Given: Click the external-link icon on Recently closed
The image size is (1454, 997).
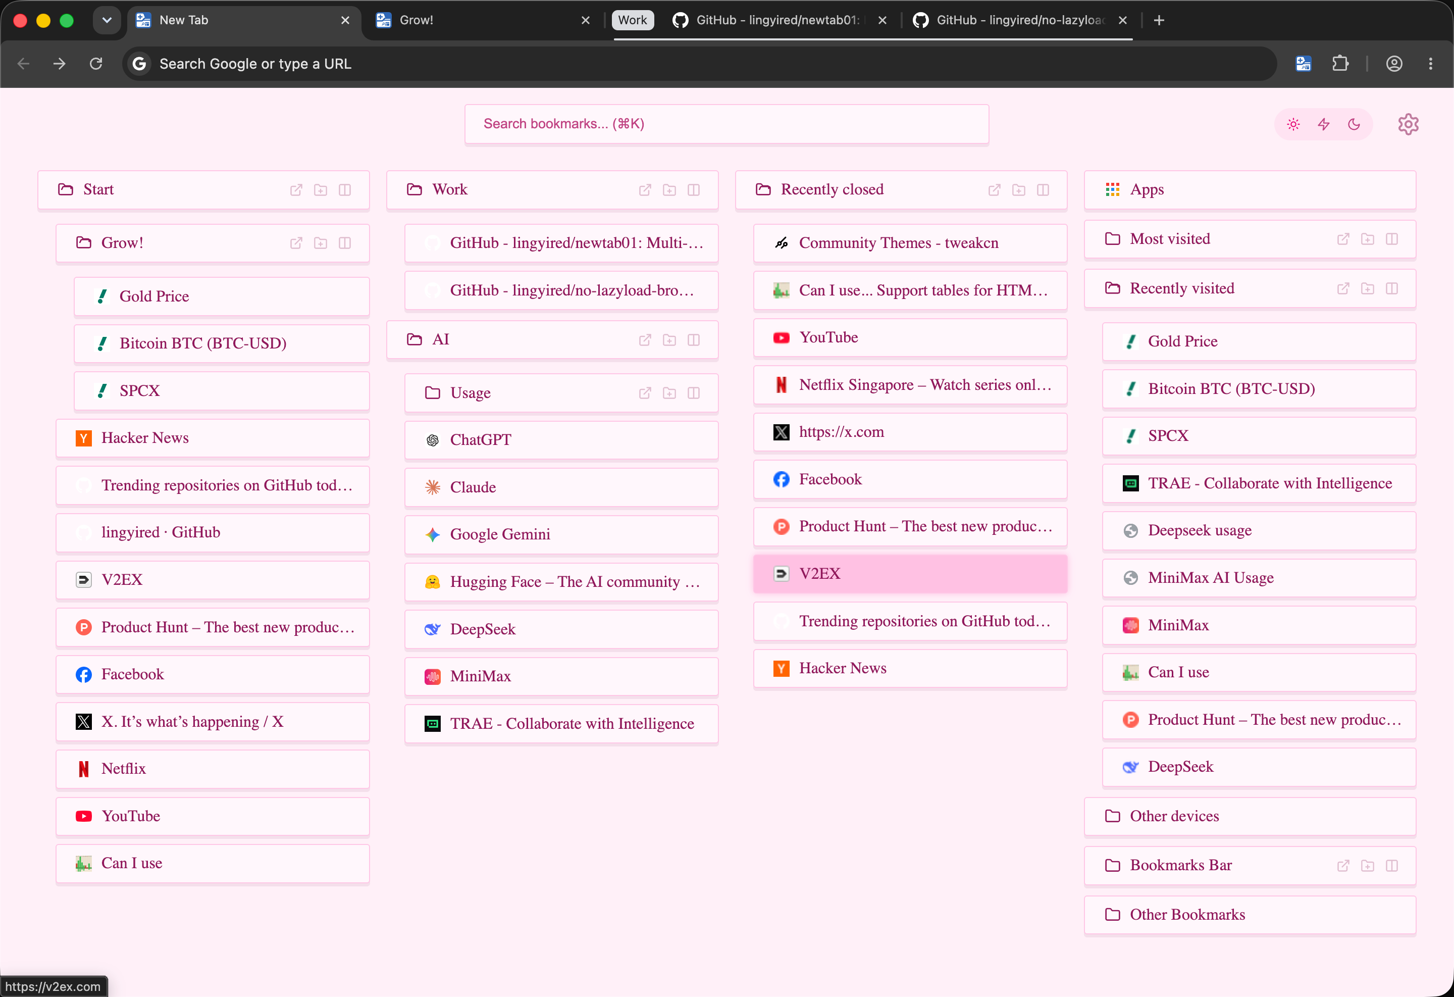Looking at the screenshot, I should [994, 189].
